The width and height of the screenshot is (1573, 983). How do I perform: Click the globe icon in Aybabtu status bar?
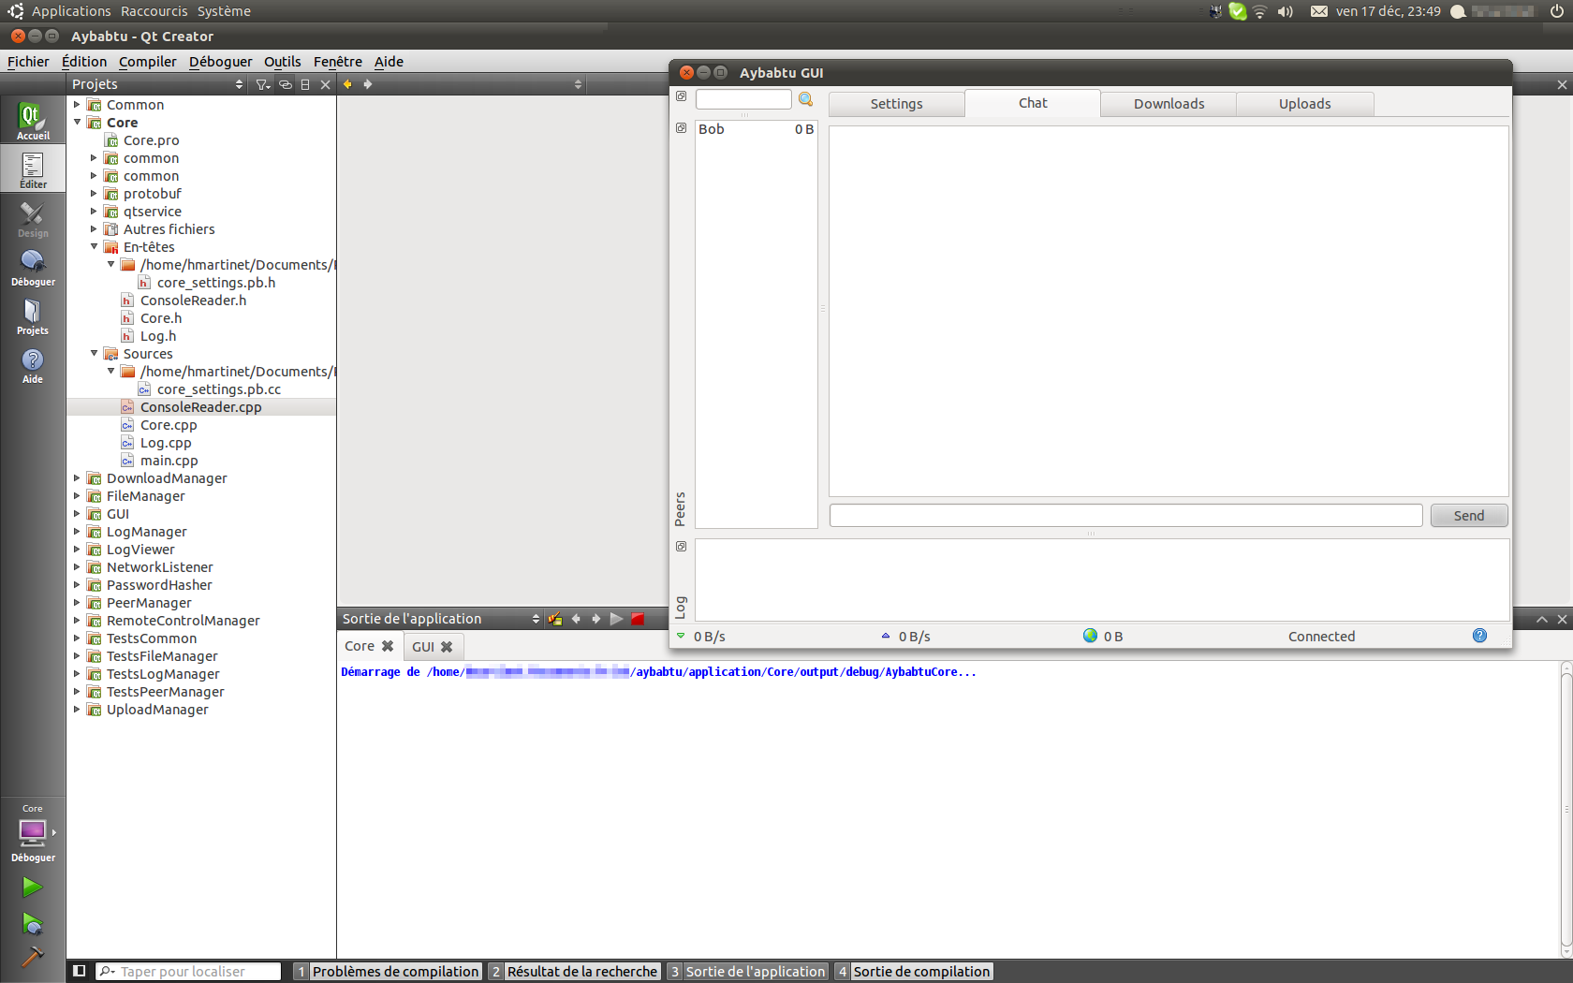point(1090,636)
